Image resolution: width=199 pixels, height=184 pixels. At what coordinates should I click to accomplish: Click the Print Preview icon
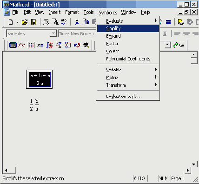click(55, 22)
